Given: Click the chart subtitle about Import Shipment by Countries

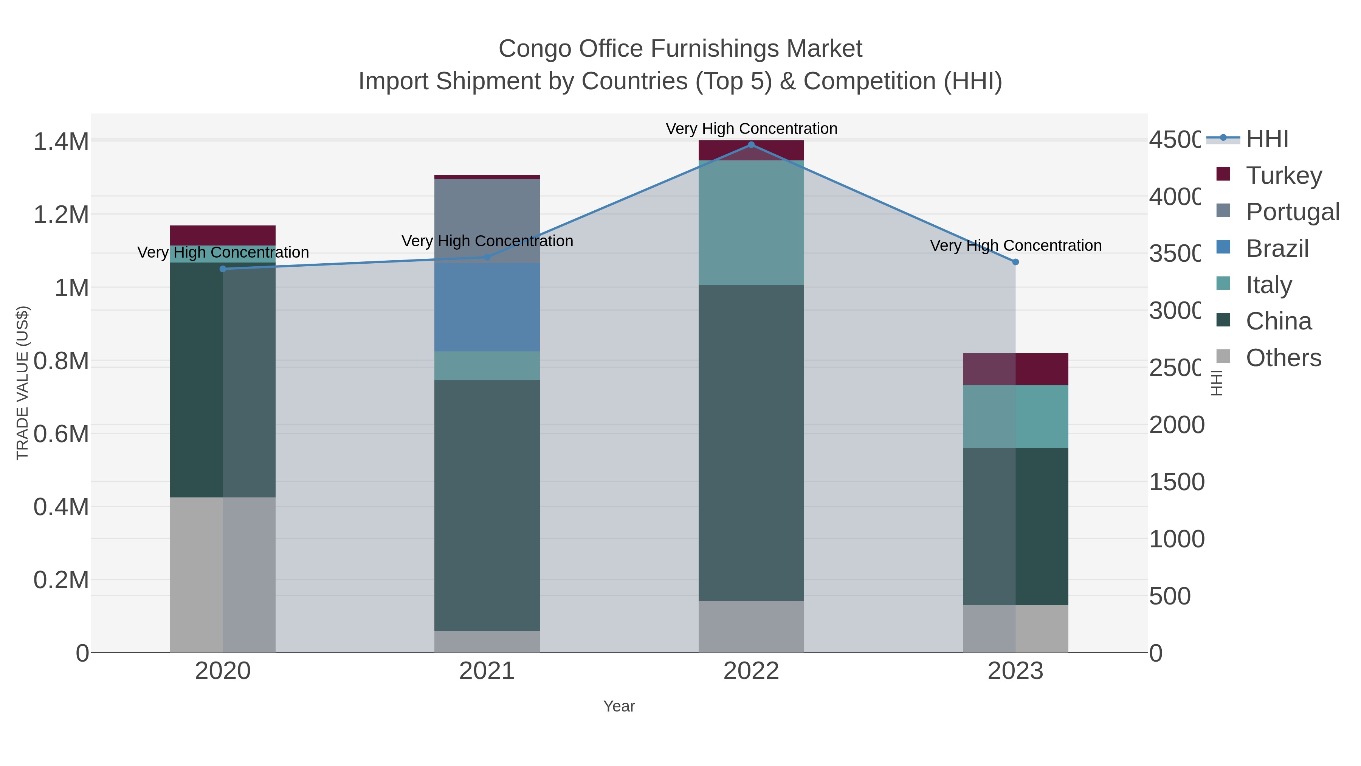Looking at the screenshot, I should (x=680, y=81).
